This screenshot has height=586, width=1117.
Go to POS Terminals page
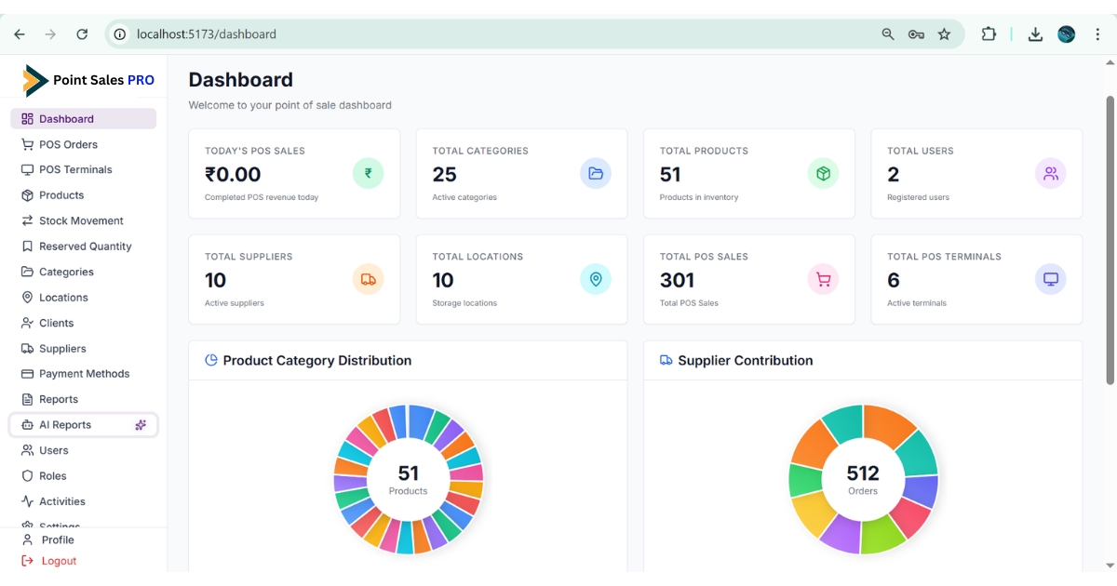pyautogui.click(x=83, y=169)
